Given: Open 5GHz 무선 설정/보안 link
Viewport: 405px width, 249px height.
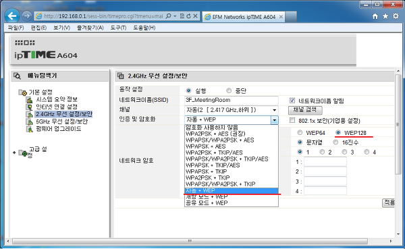Looking at the screenshot, I should 61,121.
